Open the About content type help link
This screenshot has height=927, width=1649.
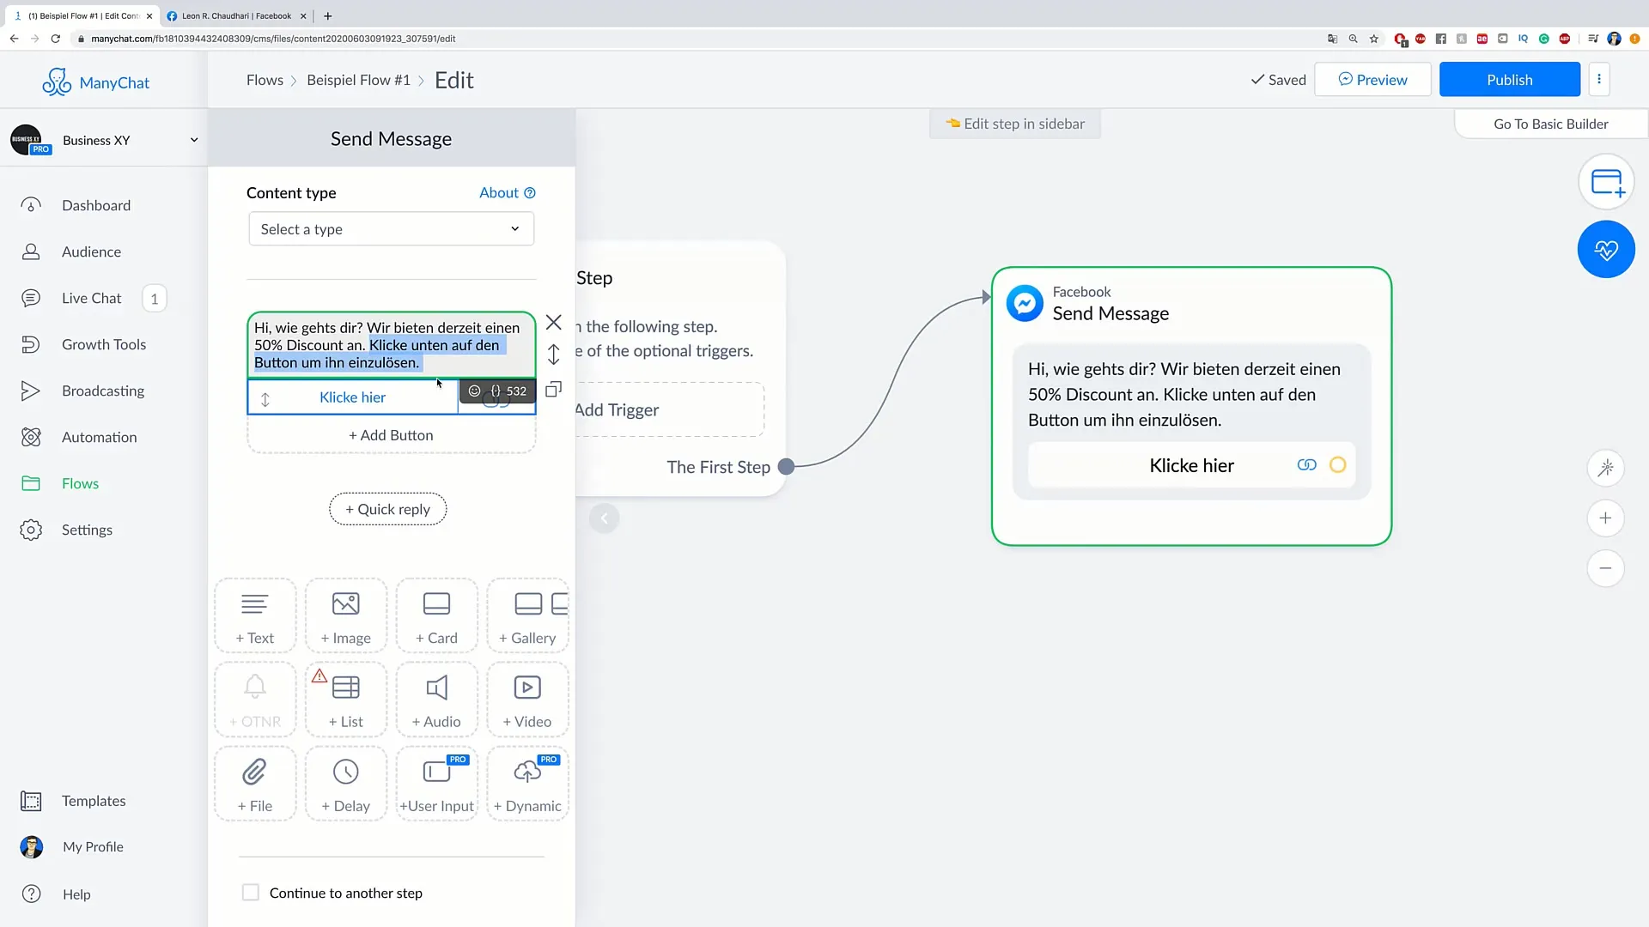click(x=507, y=192)
